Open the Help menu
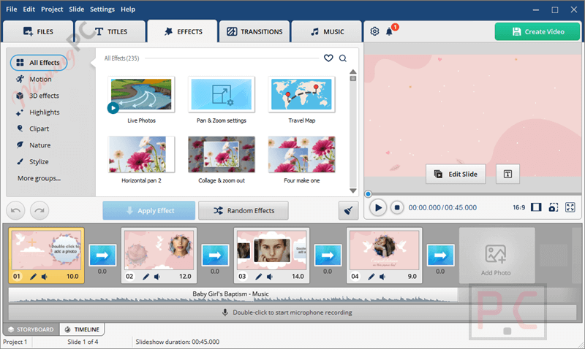585x349 pixels. coord(127,9)
